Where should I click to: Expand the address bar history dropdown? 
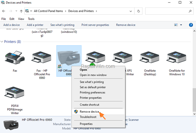(131, 11)
